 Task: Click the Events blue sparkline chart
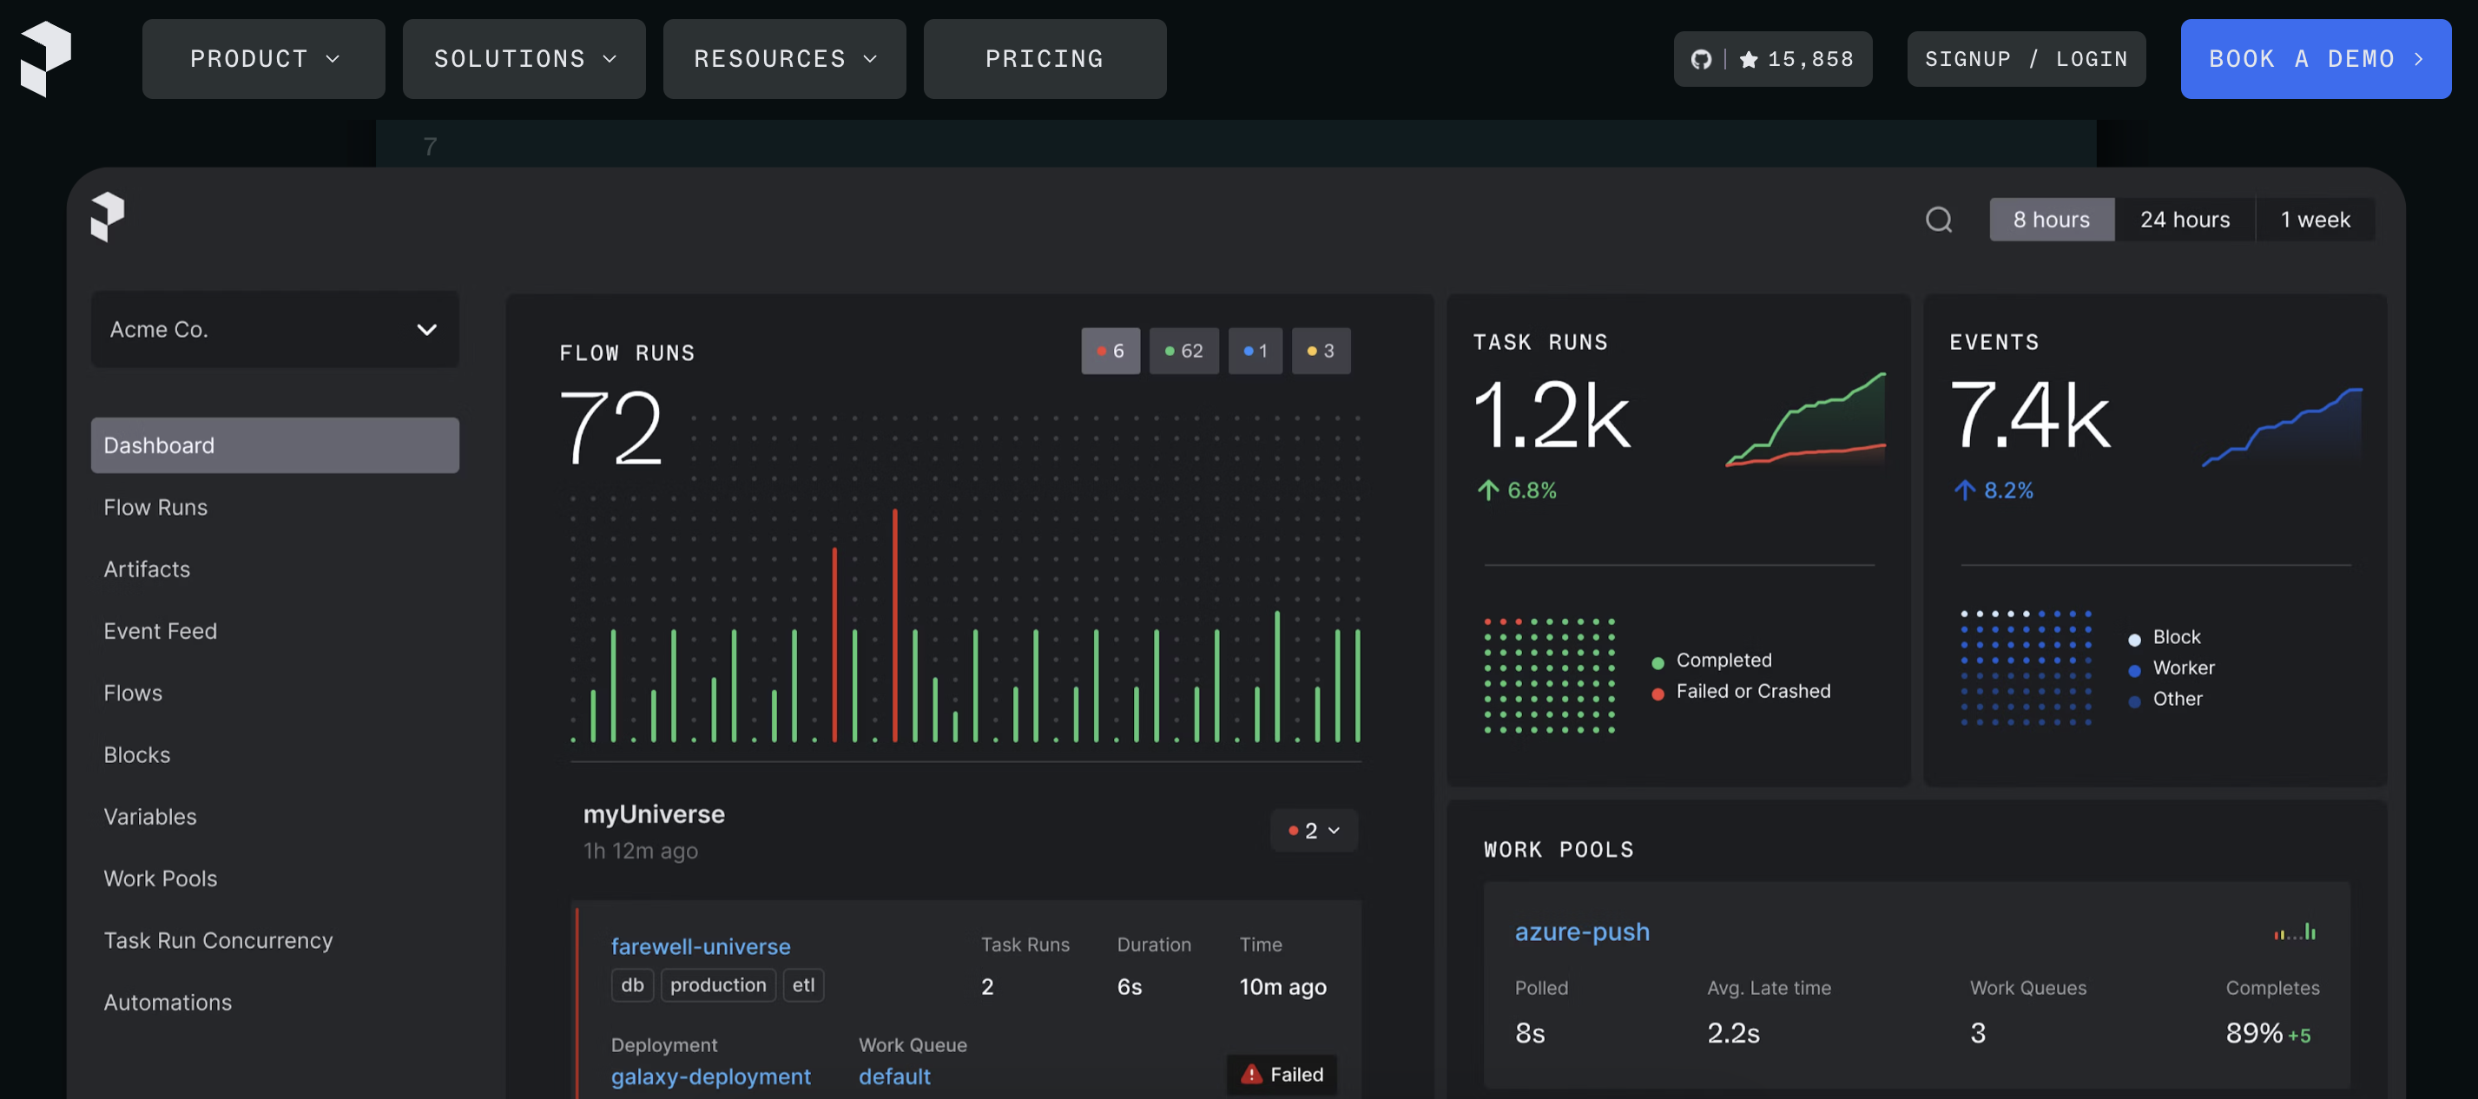tap(2282, 427)
